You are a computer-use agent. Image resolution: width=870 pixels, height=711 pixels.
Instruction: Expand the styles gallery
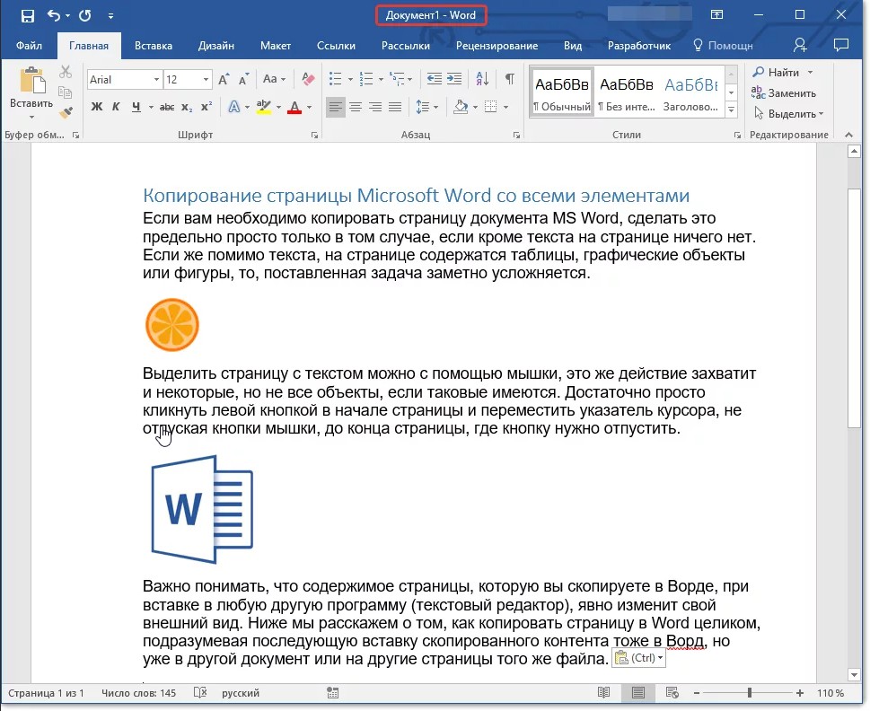point(732,110)
